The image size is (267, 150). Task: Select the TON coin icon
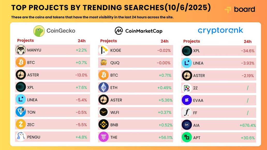coord(21,112)
